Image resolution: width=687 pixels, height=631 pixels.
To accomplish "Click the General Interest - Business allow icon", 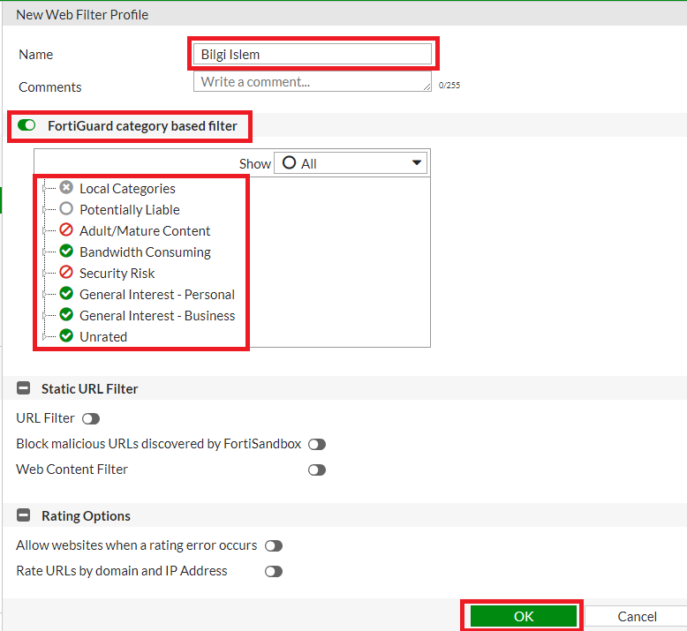I will (66, 315).
